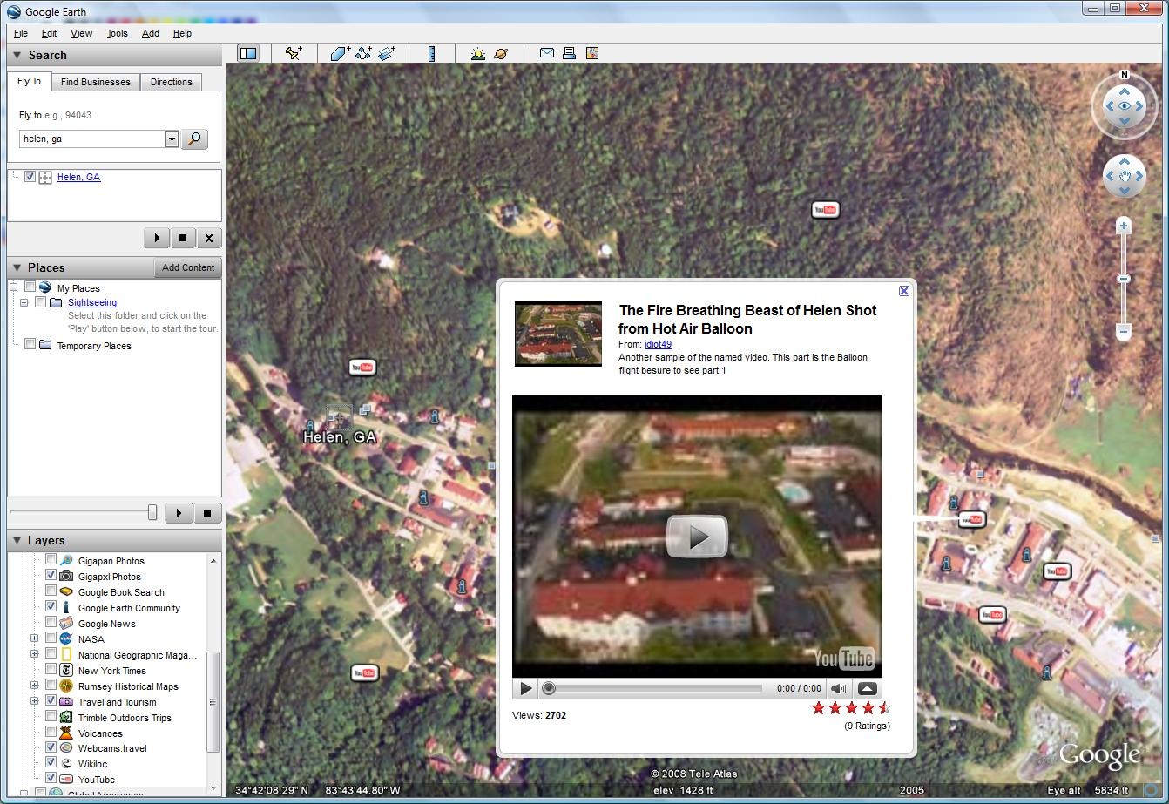Switch to the Find Businesses tab
The height and width of the screenshot is (804, 1169).
point(96,82)
